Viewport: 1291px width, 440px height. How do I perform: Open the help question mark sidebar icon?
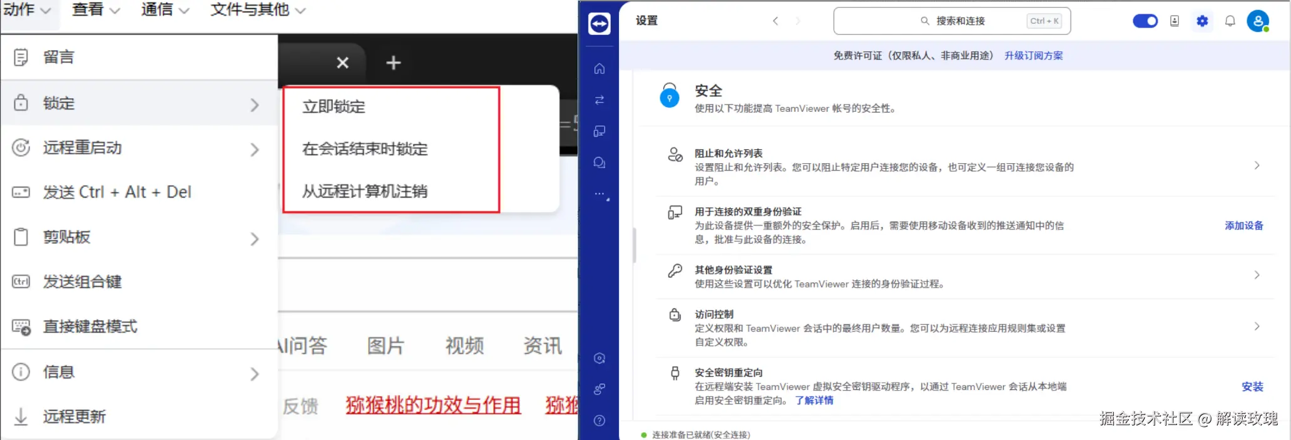[600, 421]
